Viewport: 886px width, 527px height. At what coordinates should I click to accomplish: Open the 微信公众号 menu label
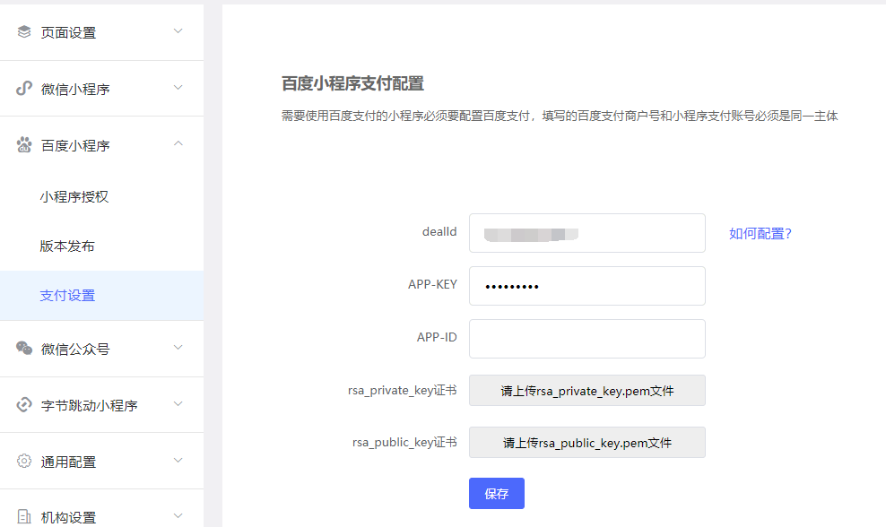coord(75,349)
